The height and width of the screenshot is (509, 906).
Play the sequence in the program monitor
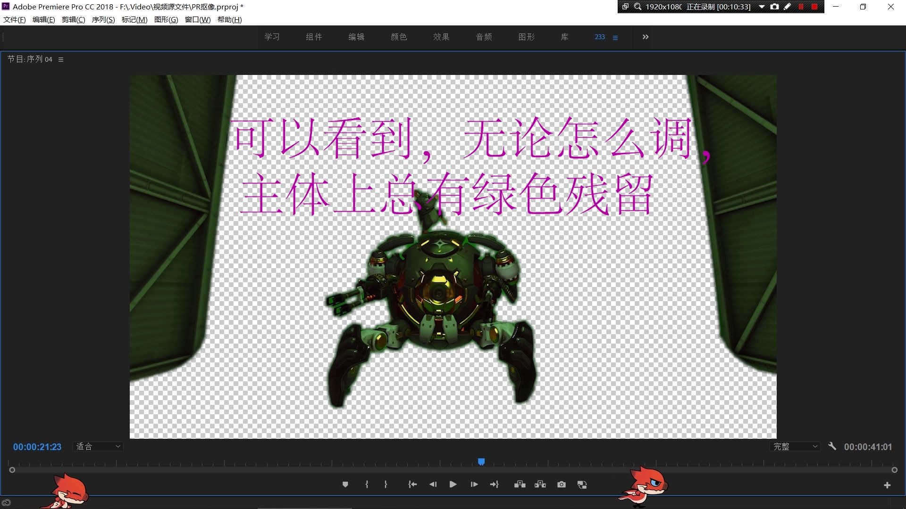click(x=453, y=484)
